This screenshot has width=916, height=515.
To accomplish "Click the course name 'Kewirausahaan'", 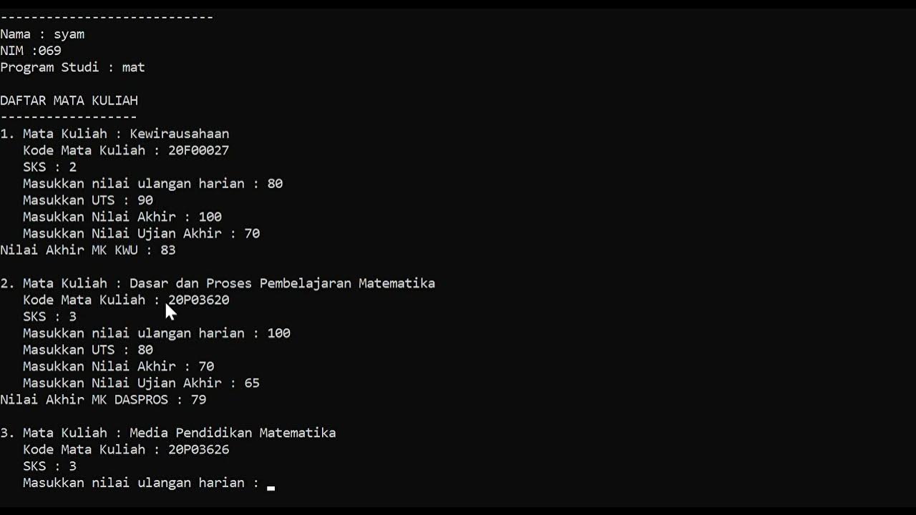I will coord(179,134).
